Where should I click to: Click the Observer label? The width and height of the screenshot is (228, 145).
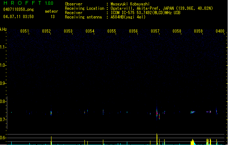(74, 4)
